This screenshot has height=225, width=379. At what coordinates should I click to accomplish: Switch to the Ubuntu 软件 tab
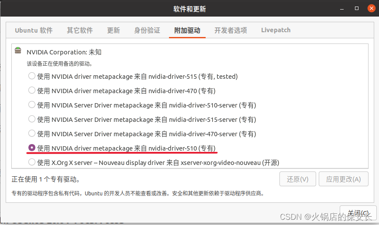click(34, 30)
